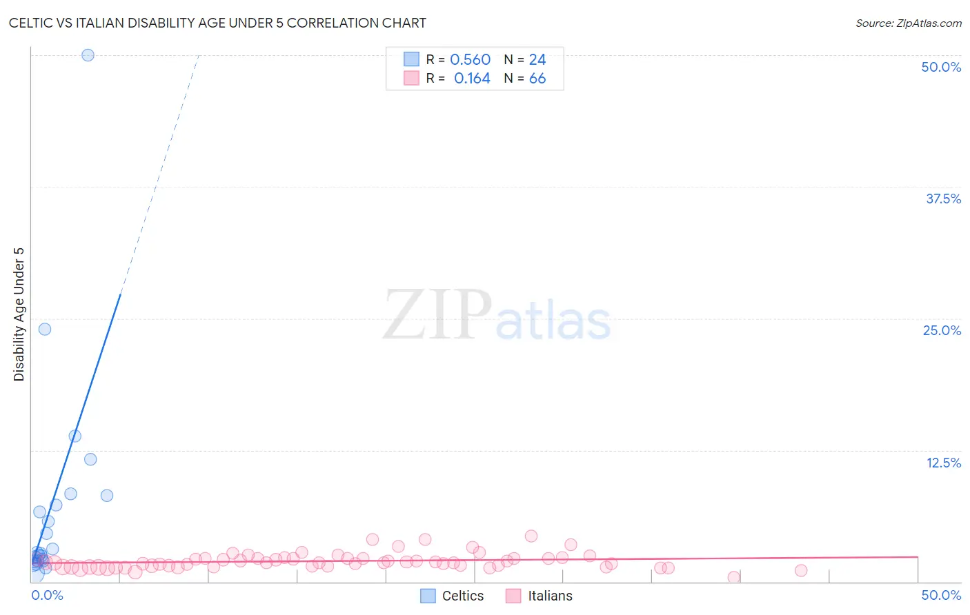
Task: Select the chart title text
Action: [217, 23]
